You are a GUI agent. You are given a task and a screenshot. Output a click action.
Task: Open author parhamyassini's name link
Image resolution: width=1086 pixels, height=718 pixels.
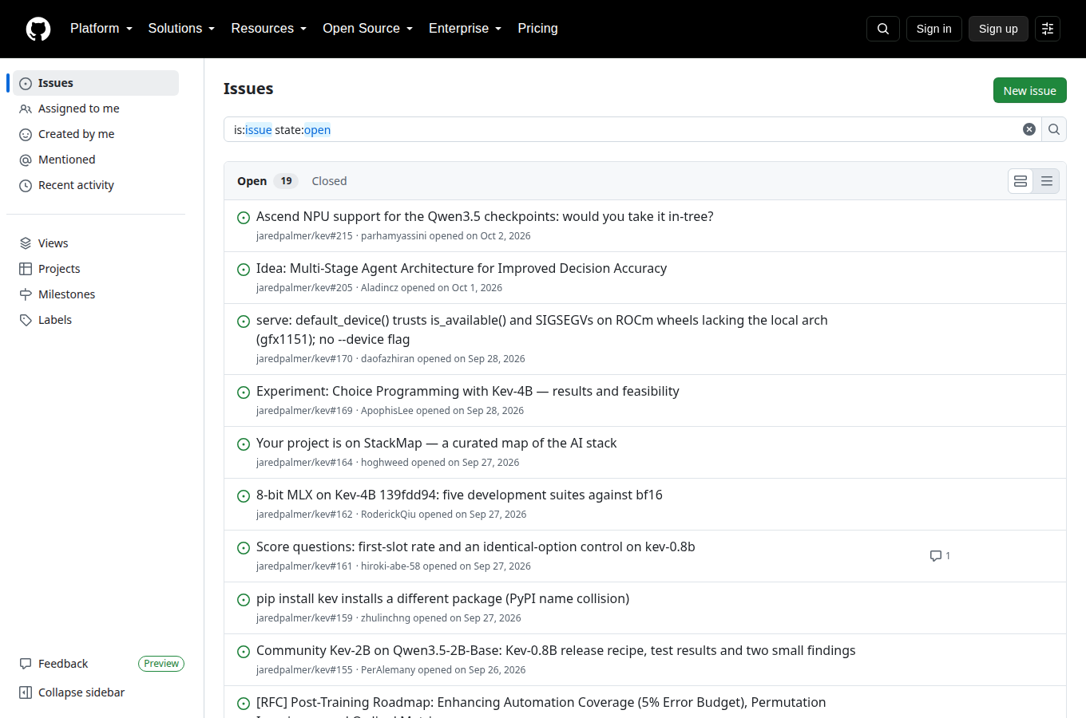(x=394, y=236)
